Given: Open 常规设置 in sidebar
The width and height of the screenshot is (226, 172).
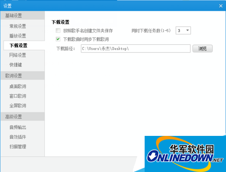Looking at the screenshot, I should pyautogui.click(x=18, y=26).
